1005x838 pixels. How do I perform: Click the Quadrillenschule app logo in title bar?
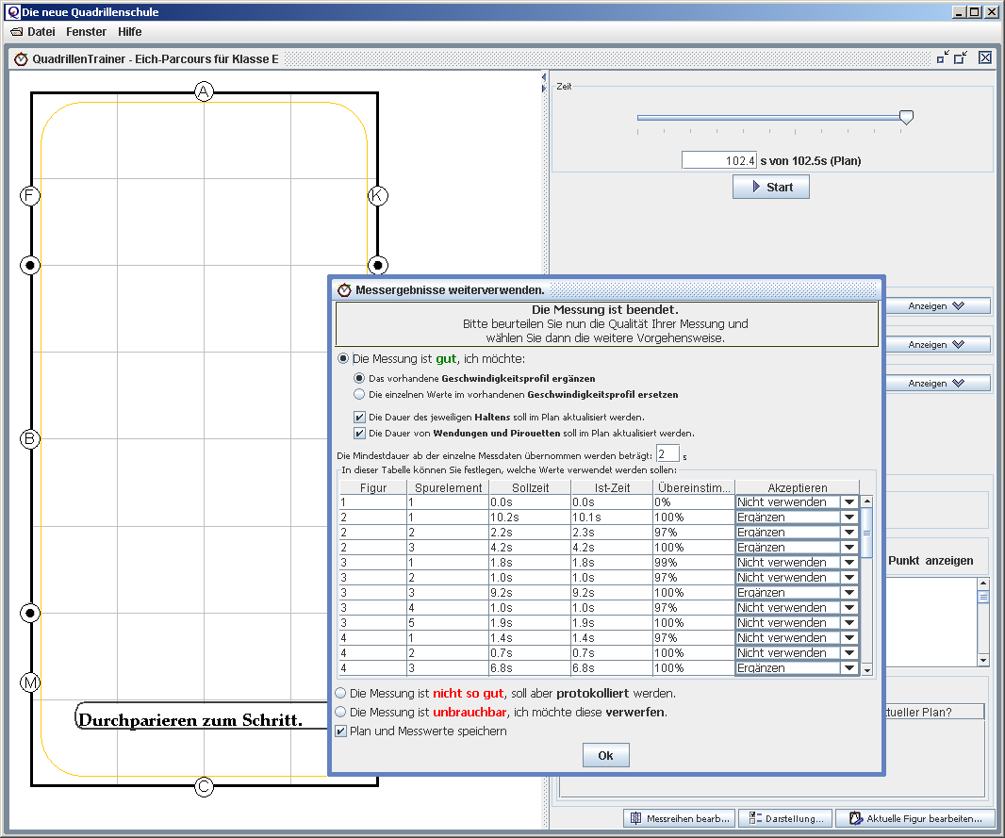coord(13,11)
